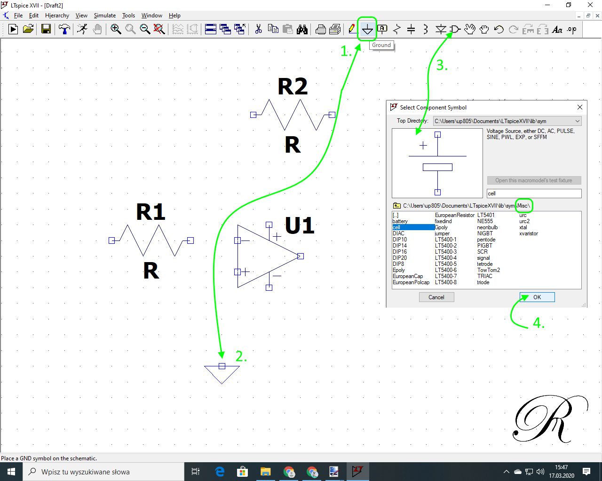Image resolution: width=602 pixels, height=481 pixels.
Task: Open a file with the folder icon
Action: (28, 29)
